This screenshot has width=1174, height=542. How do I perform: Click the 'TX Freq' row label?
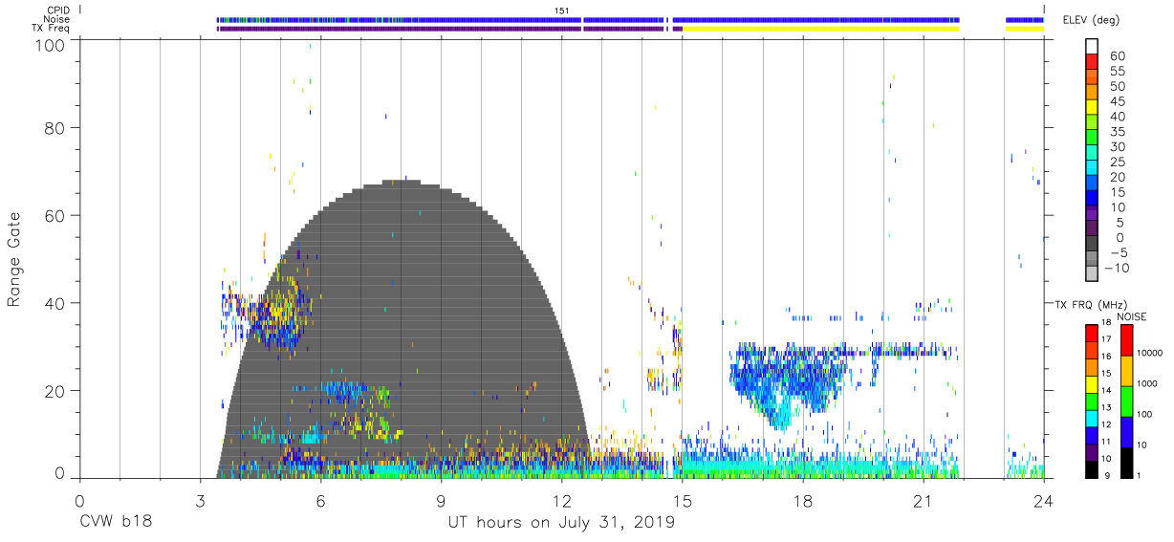coord(53,29)
